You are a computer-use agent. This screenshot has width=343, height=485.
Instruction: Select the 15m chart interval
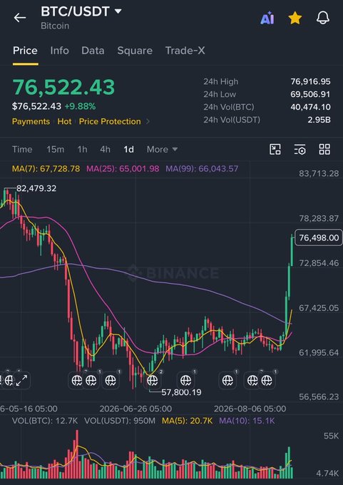tap(56, 149)
